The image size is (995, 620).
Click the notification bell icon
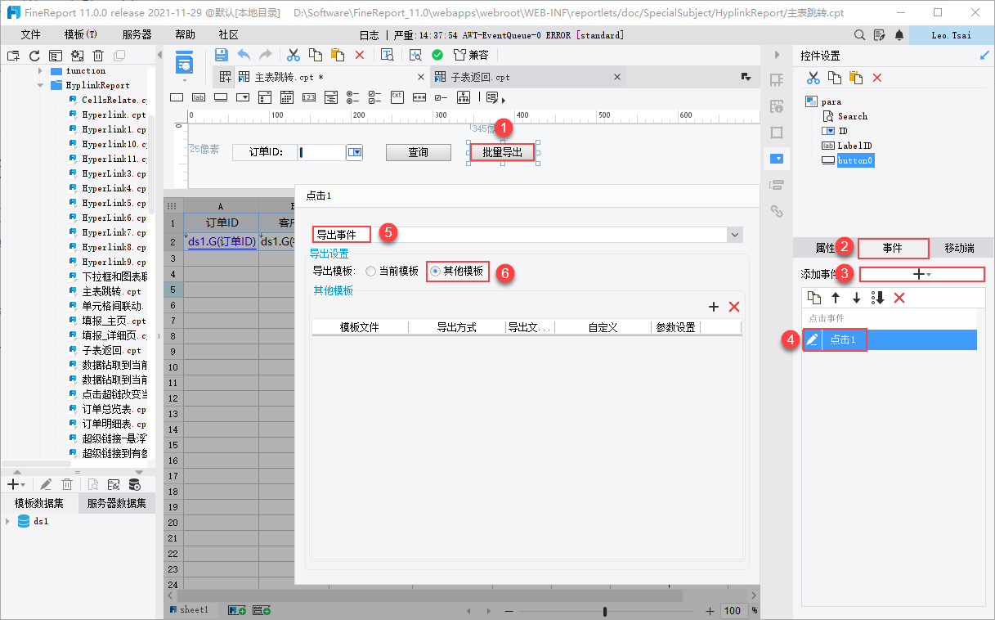point(899,35)
